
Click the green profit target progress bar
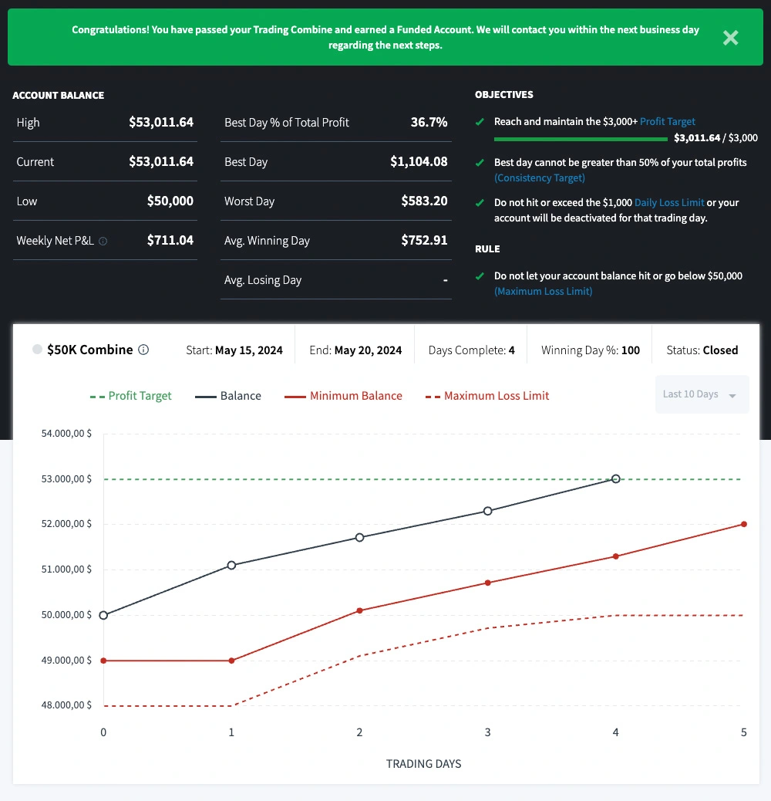[x=581, y=139]
